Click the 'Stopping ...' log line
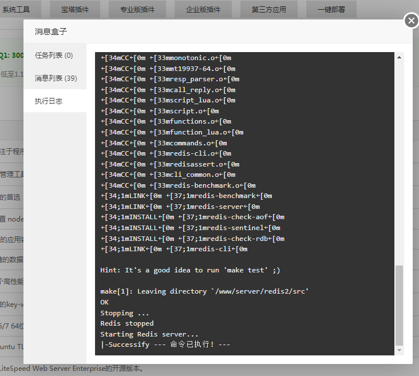Image resolution: width=419 pixels, height=376 pixels. tap(125, 313)
